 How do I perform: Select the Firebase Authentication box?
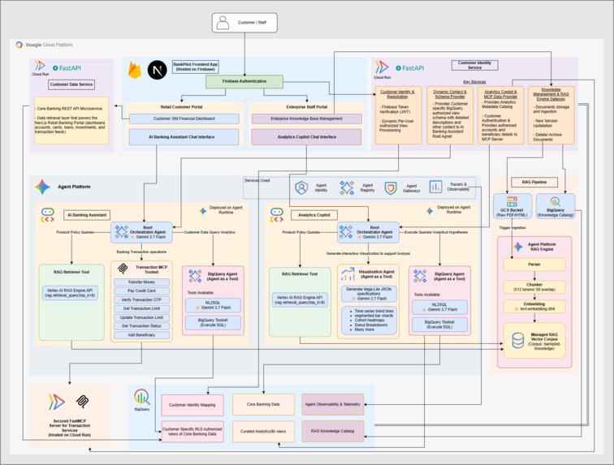244,81
